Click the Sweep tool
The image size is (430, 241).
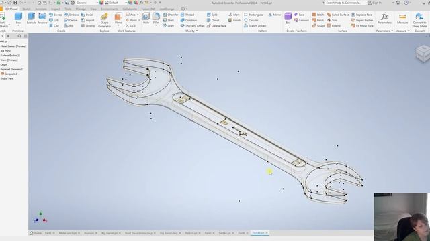pos(56,15)
